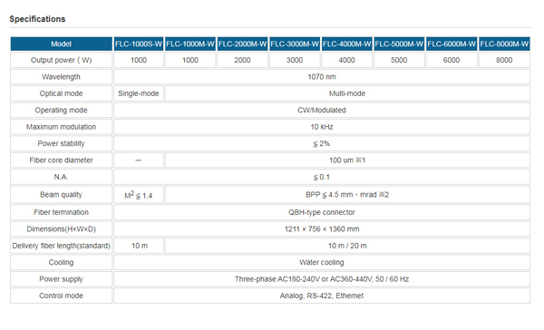The width and height of the screenshot is (544, 330).
Task: Select the 'Cooling' row label
Action: (x=61, y=262)
